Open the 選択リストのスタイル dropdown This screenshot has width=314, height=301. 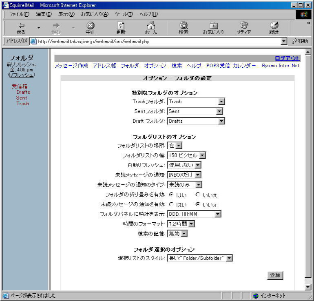[x=200, y=258]
